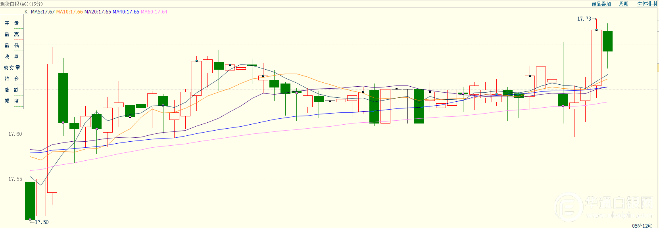The height and width of the screenshot is (228, 659).
Task: Click the 最高 high price row
Action: (12, 34)
